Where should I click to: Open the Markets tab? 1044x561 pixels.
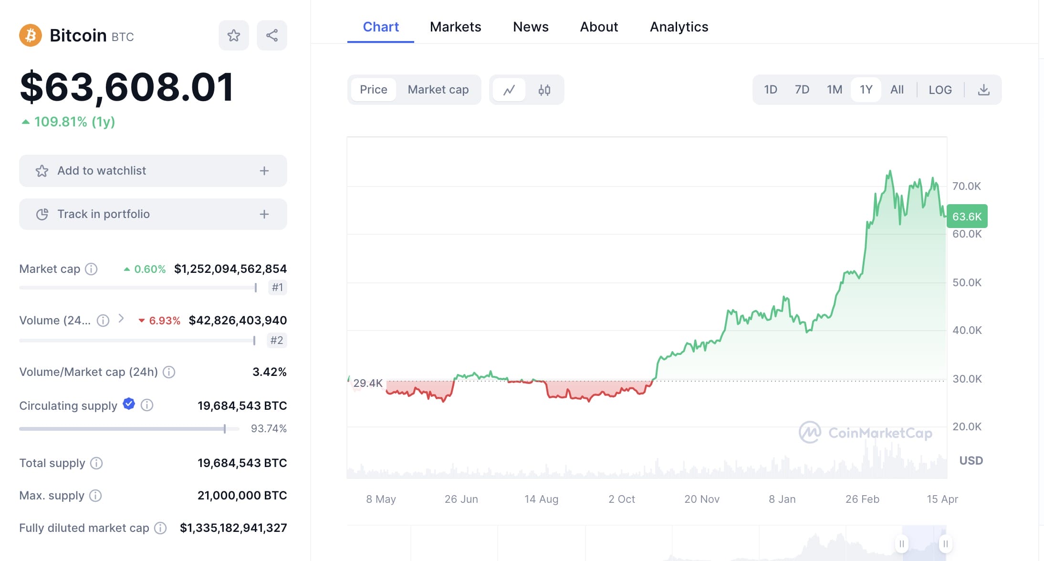click(456, 27)
